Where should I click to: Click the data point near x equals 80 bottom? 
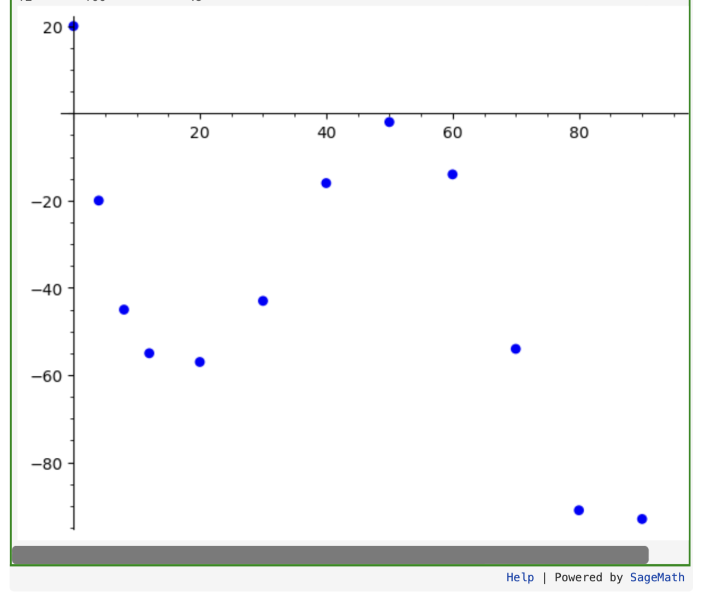[x=578, y=509]
